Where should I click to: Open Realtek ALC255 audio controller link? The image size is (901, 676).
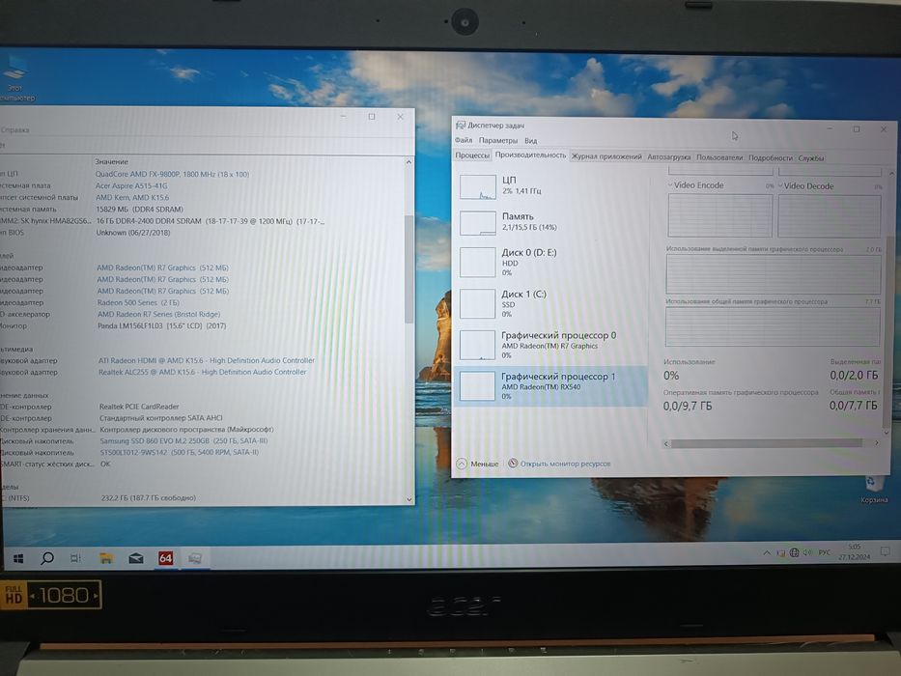pos(202,372)
